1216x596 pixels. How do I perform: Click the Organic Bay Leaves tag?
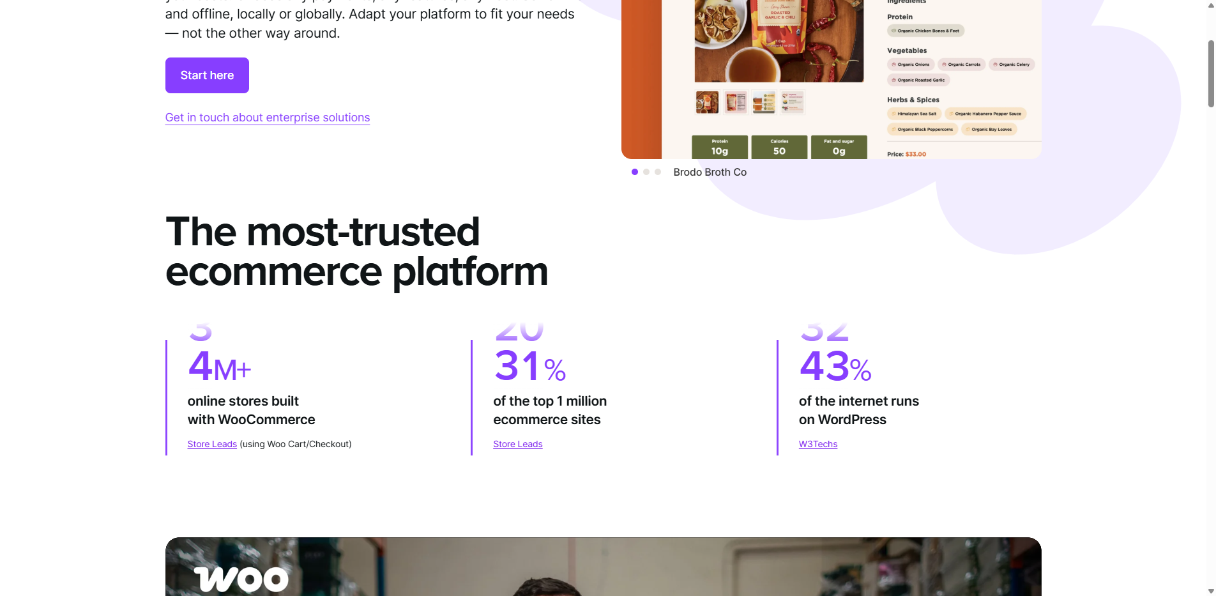coord(991,128)
